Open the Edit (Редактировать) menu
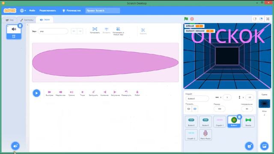 48,10
